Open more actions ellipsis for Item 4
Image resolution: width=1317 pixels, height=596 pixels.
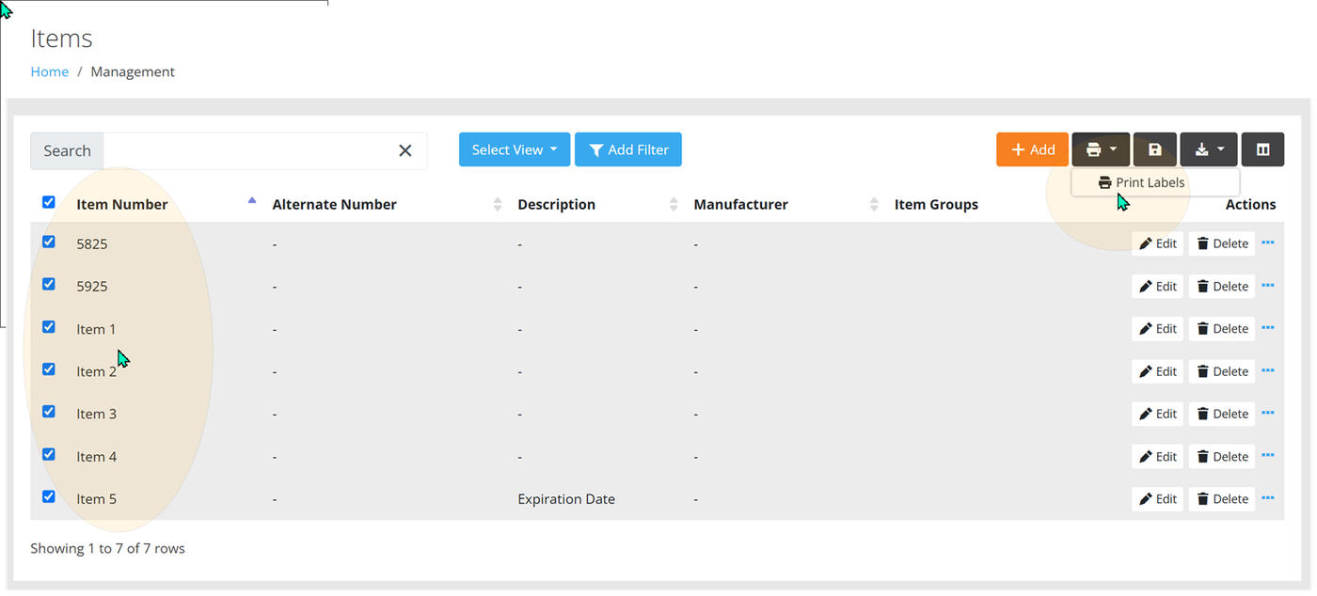point(1268,456)
